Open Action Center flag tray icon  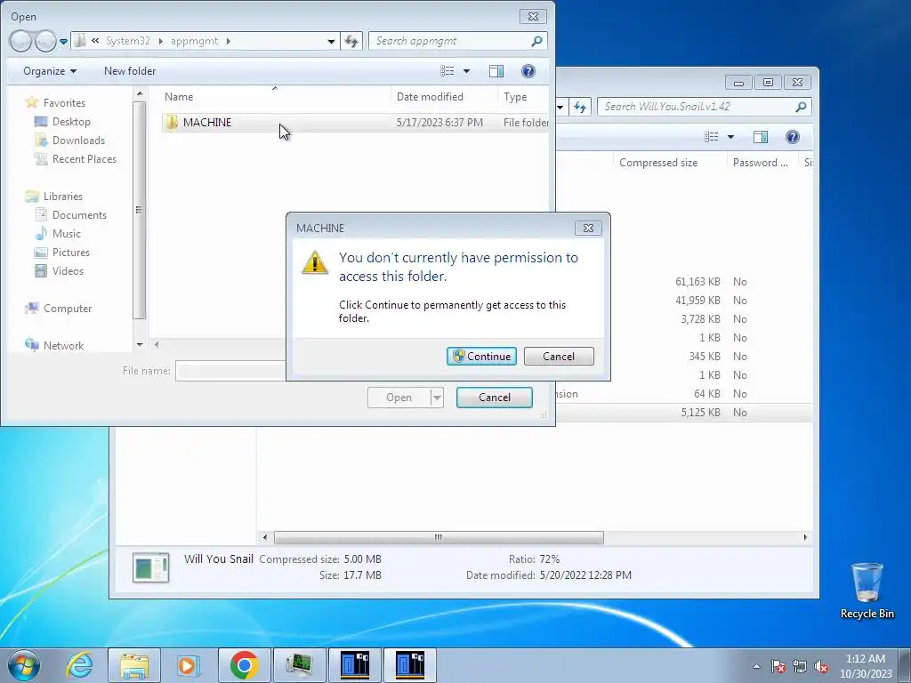click(778, 666)
